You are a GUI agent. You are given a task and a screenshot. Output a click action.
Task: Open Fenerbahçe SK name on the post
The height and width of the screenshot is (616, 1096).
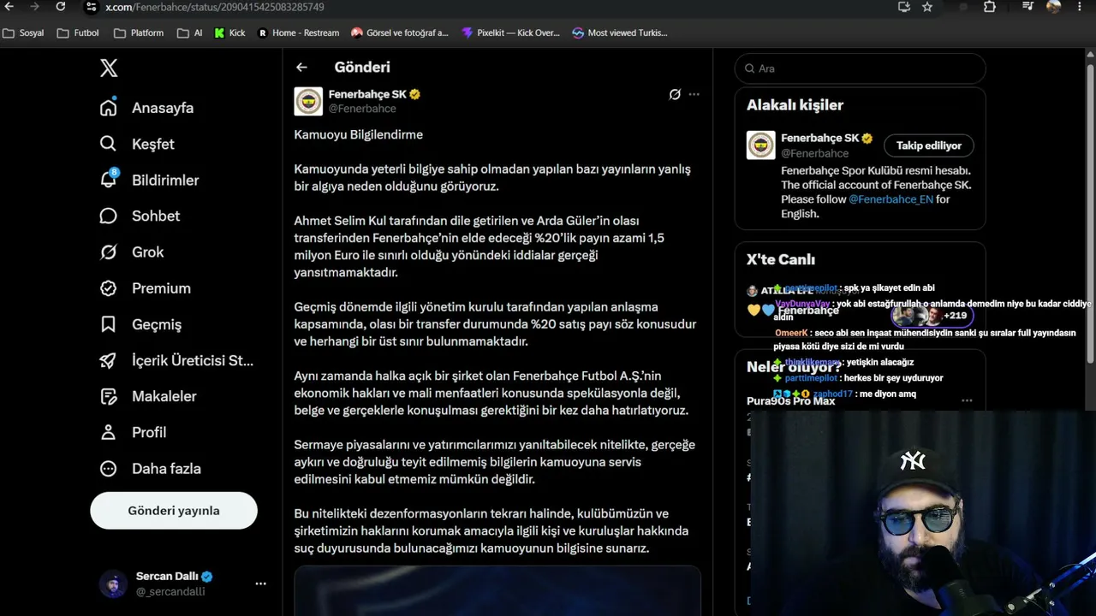[367, 94]
